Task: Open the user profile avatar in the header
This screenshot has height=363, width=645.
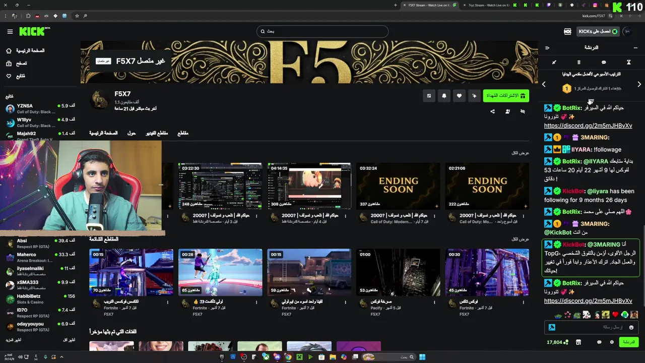Action: click(x=627, y=31)
